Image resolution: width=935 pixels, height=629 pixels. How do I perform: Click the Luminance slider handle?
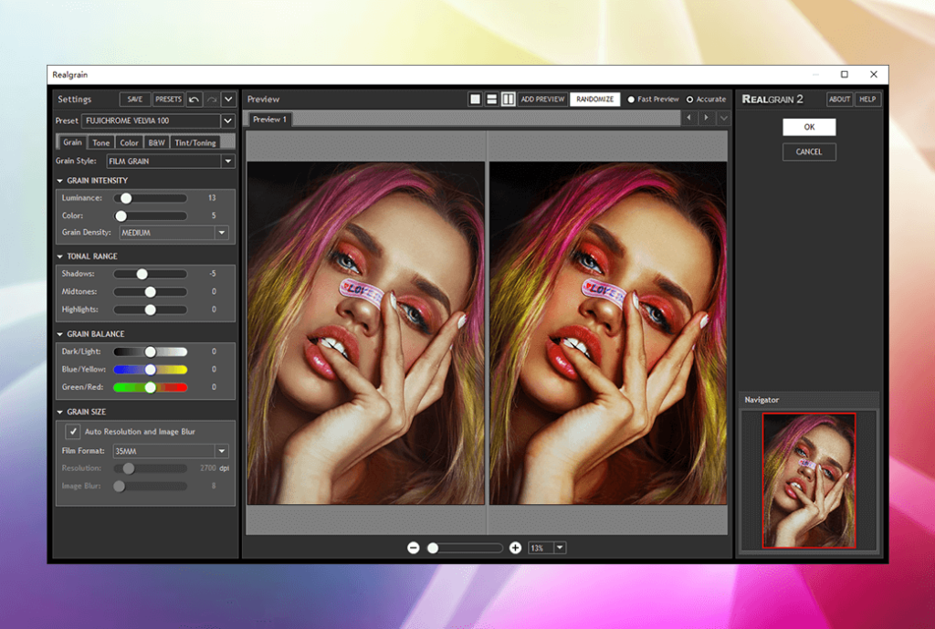(x=126, y=198)
